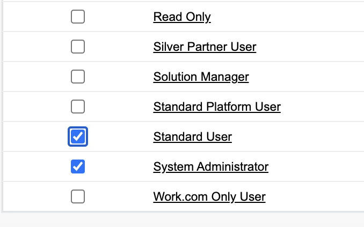Toggle off the focused Standard User box

[78, 137]
